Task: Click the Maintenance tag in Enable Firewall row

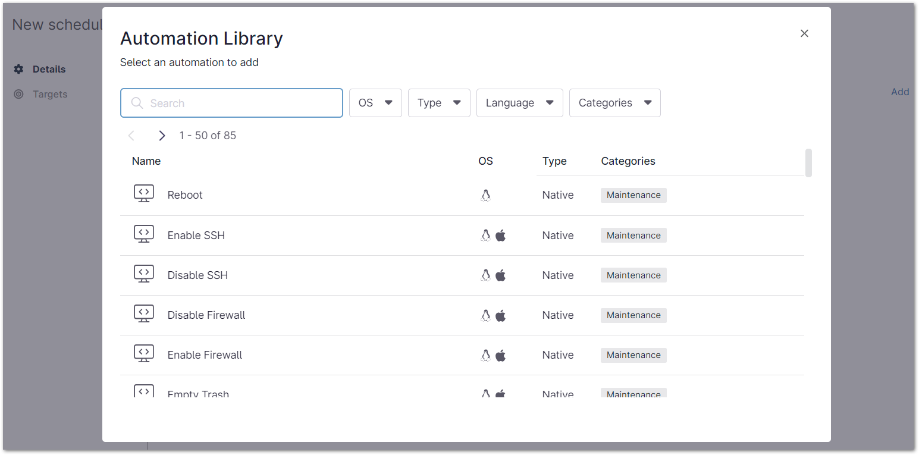Action: coord(633,355)
